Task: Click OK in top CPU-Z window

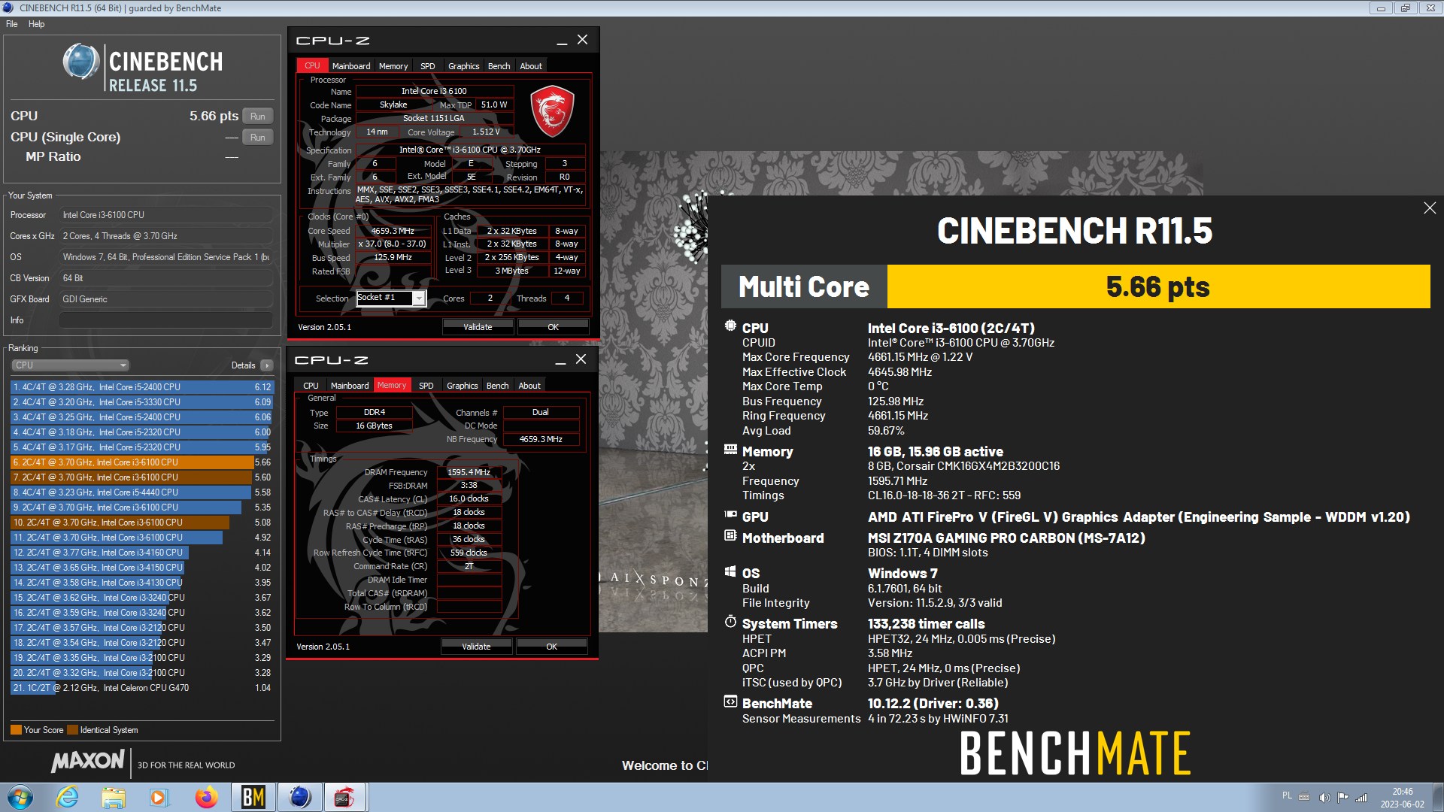Action: (x=553, y=327)
